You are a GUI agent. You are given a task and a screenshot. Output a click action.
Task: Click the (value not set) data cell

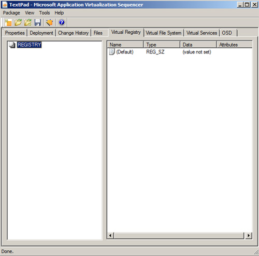(x=197, y=52)
